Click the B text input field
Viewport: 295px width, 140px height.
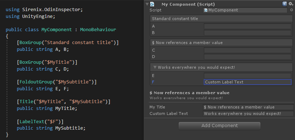point(247,33)
